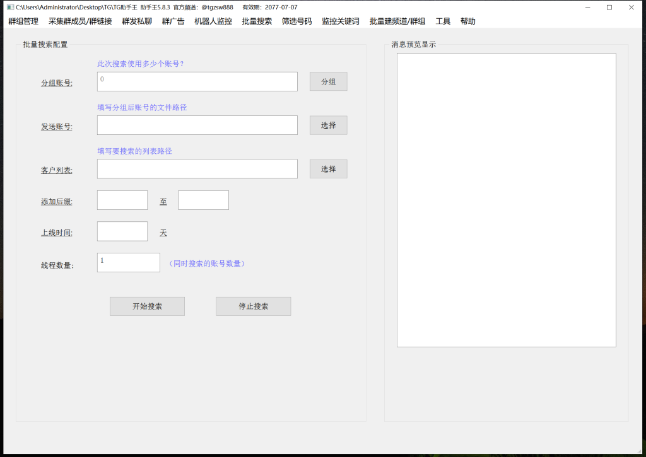Focus the 发送账号 file path field
The height and width of the screenshot is (457, 646).
tap(197, 125)
